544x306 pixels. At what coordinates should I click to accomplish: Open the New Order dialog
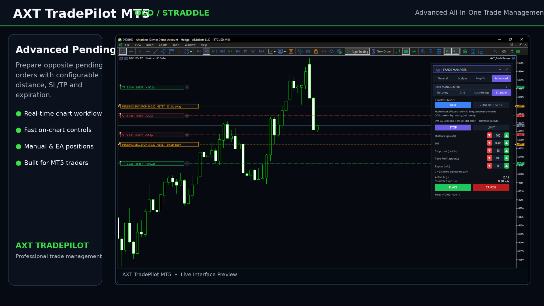coord(381,52)
